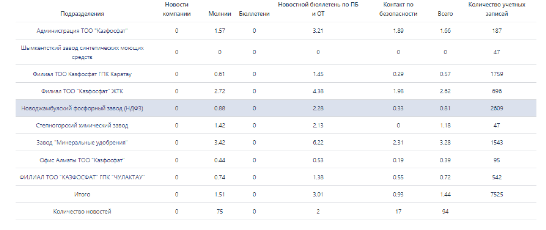The image size is (546, 230).
Task: Click the Всего column header
Action: pos(445,14)
